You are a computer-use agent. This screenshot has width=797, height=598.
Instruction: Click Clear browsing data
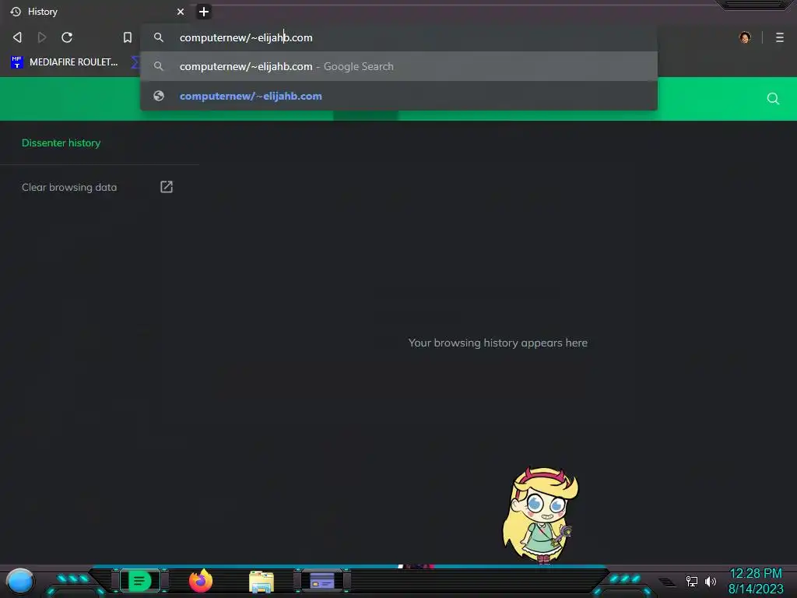(x=69, y=187)
